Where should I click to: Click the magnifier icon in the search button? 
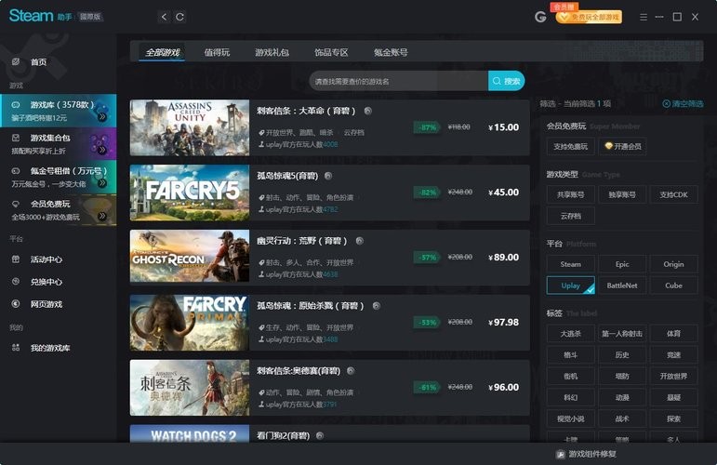(497, 81)
